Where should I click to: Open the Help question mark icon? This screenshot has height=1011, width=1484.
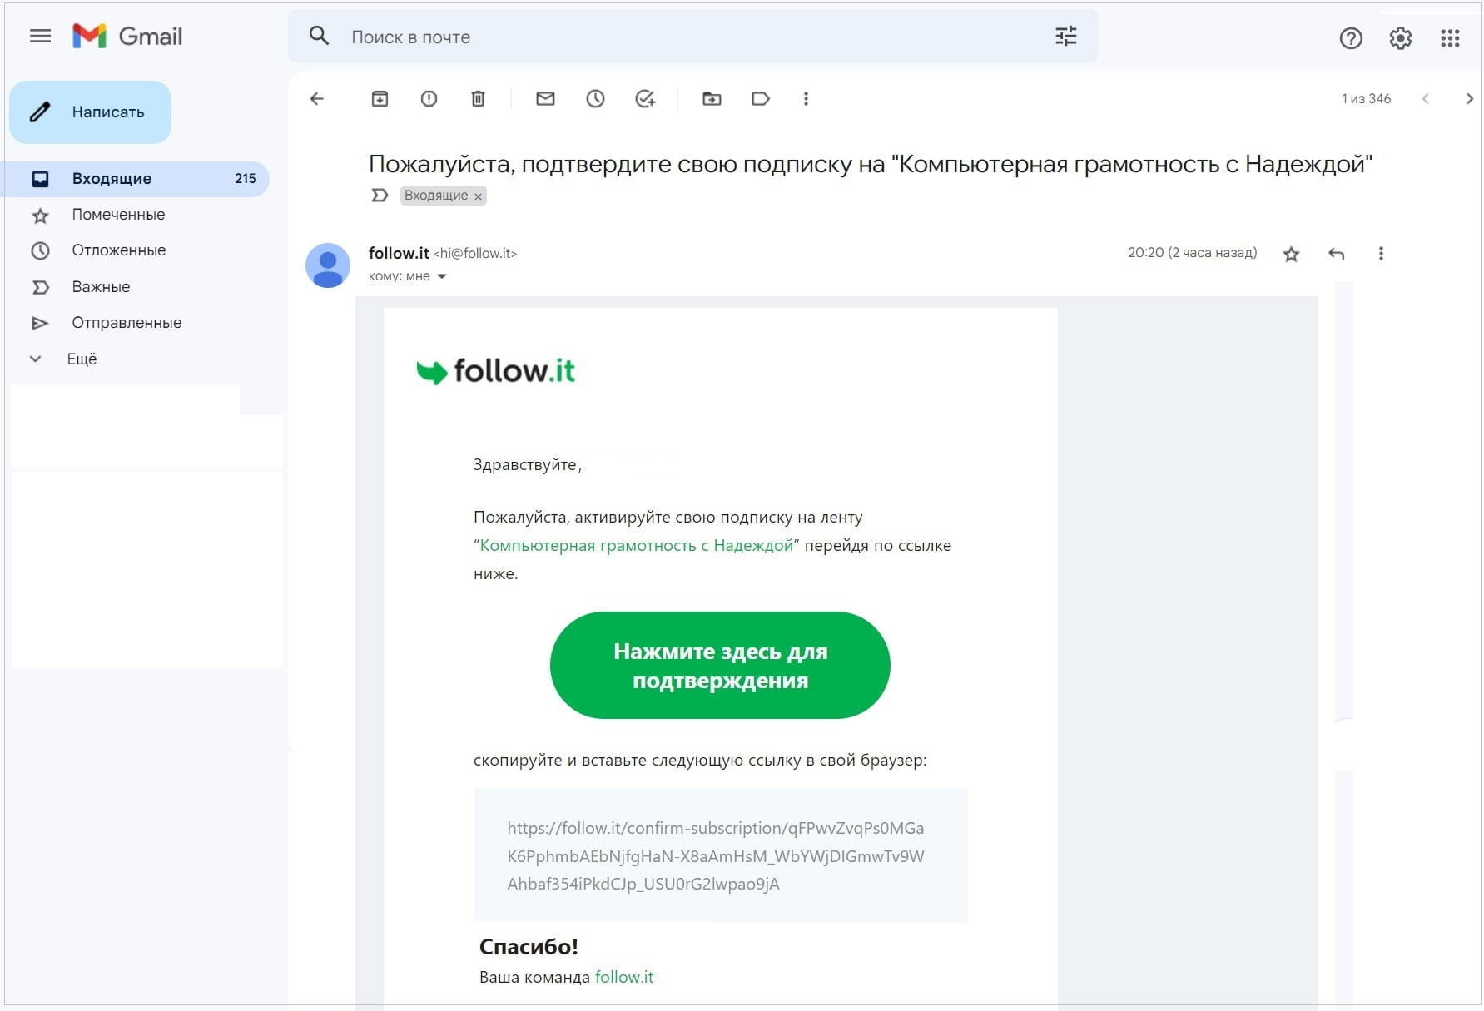(x=1350, y=37)
